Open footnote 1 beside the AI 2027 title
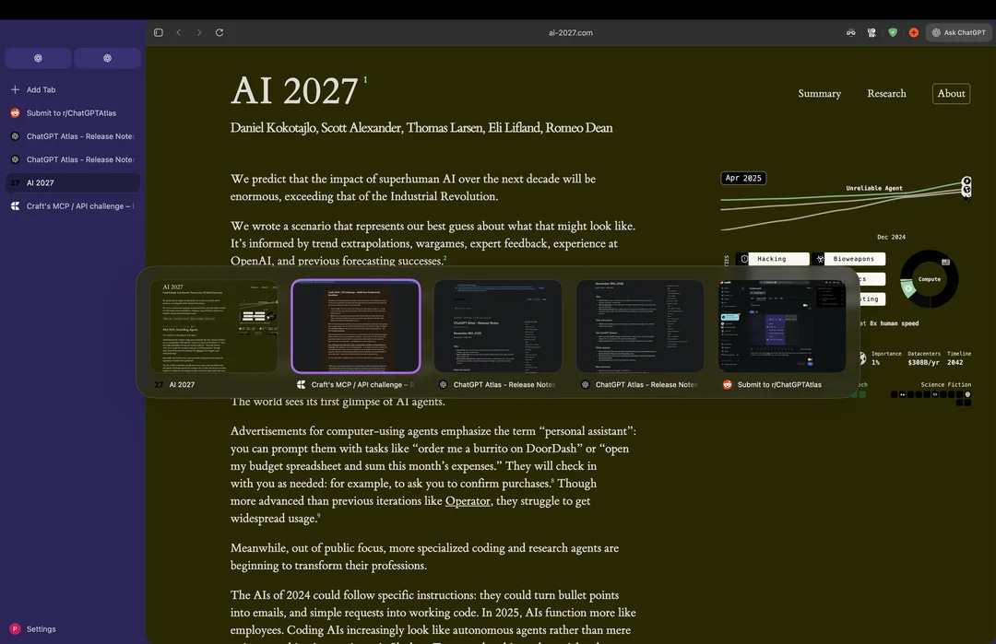Viewport: 996px width, 644px height. (365, 79)
